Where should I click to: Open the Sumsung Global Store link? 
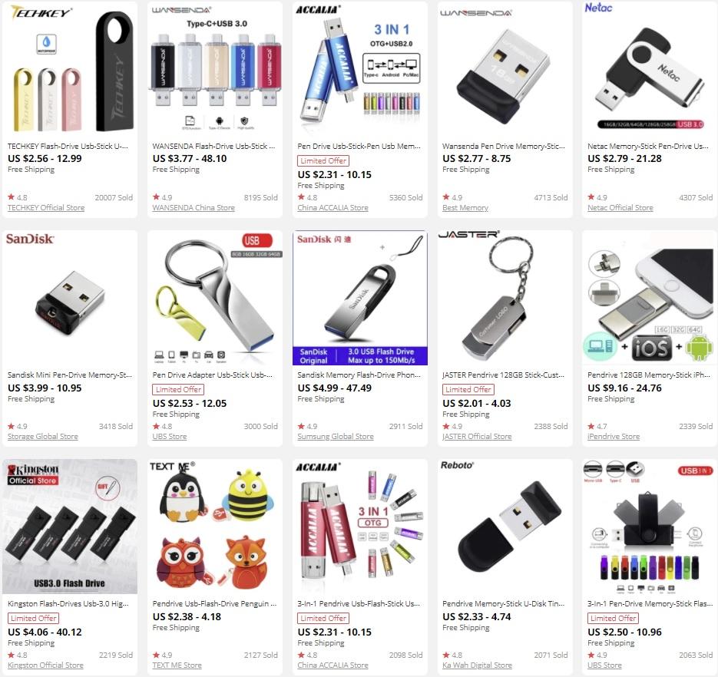point(335,437)
